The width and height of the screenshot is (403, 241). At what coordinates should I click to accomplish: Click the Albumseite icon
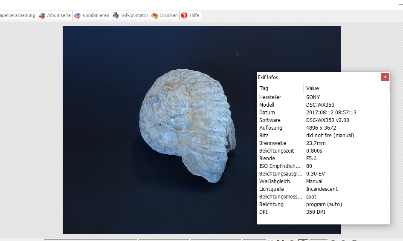[x=42, y=15]
